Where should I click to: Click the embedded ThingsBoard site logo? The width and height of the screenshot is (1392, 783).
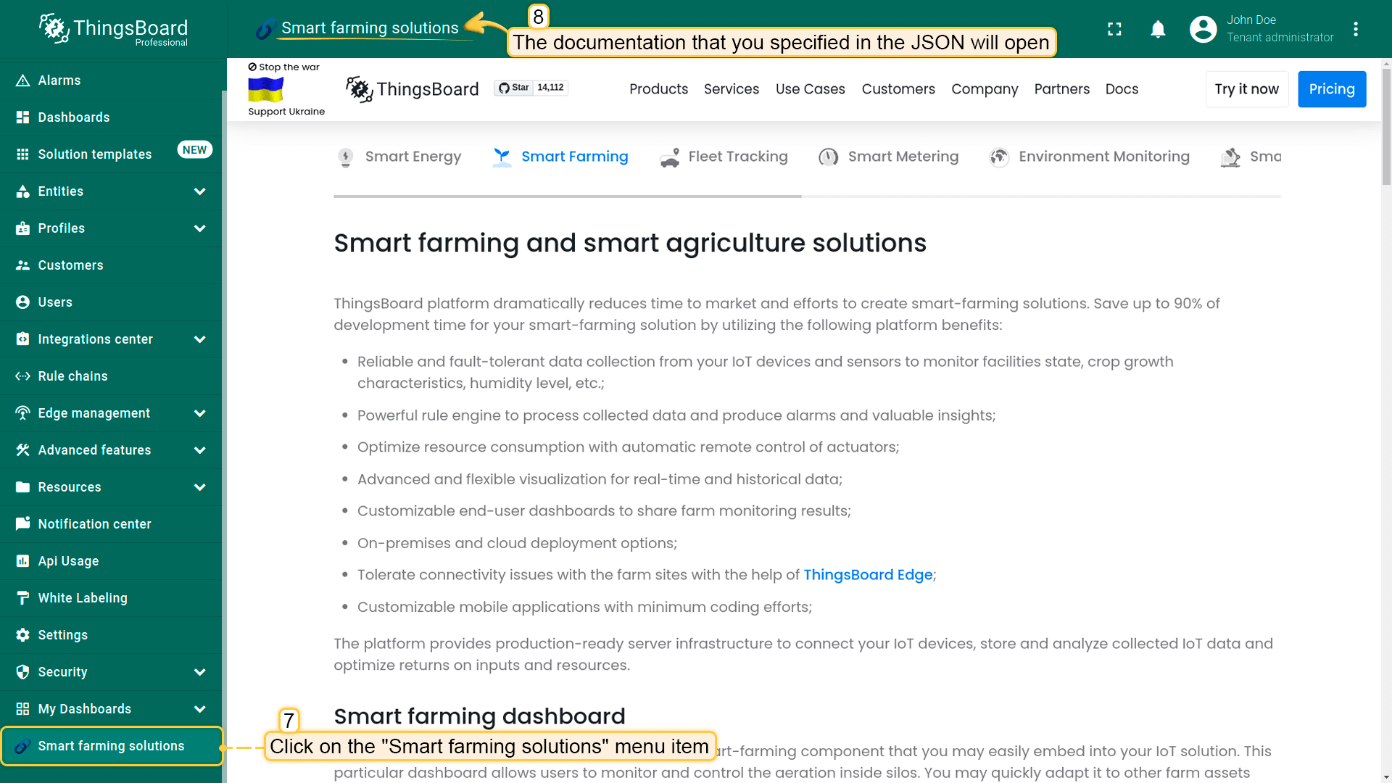click(412, 89)
